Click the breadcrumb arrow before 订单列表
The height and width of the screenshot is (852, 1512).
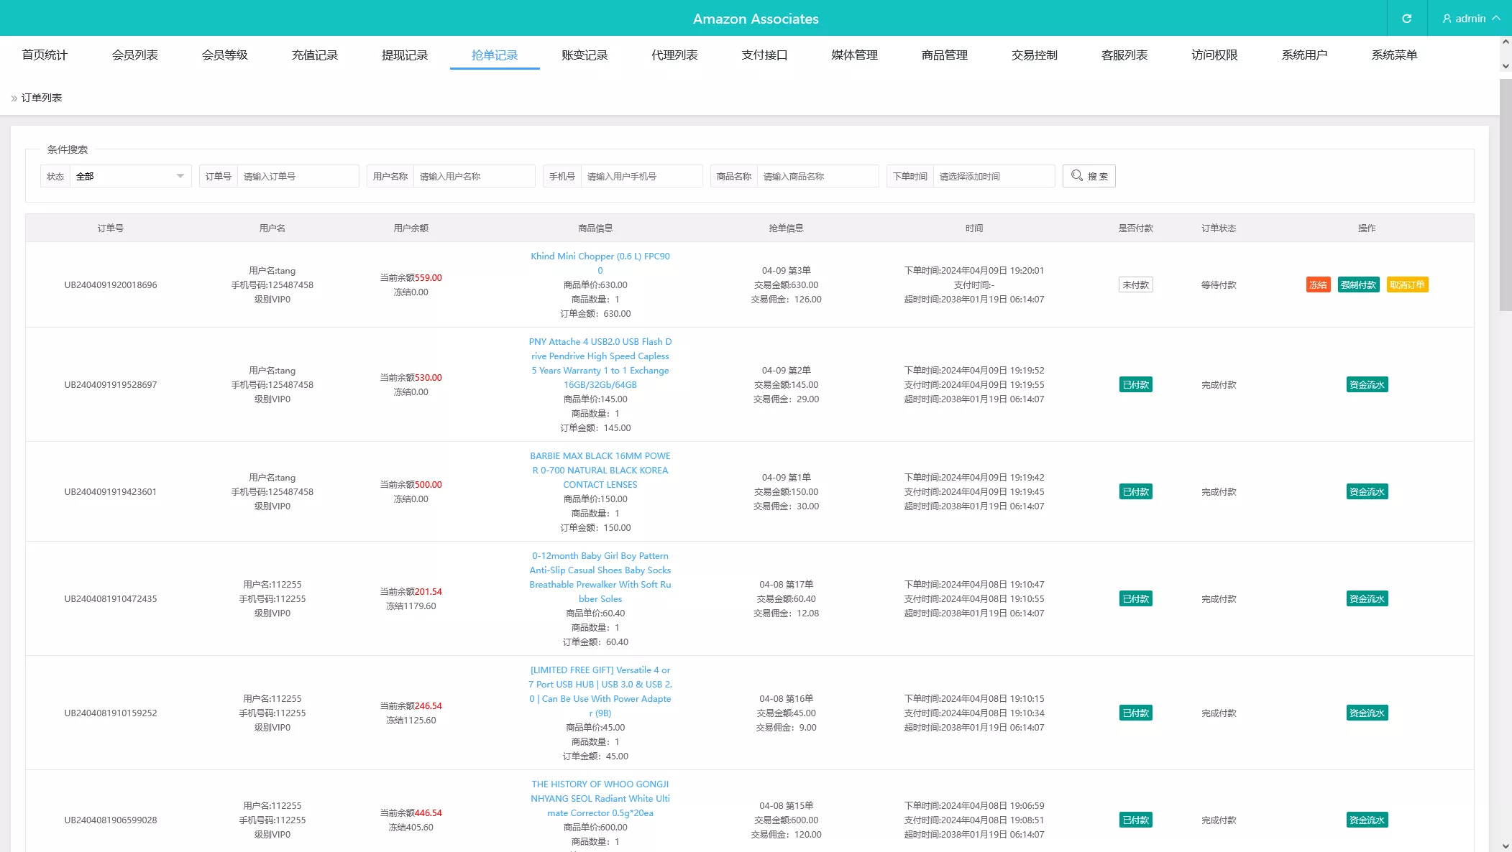[x=14, y=98]
